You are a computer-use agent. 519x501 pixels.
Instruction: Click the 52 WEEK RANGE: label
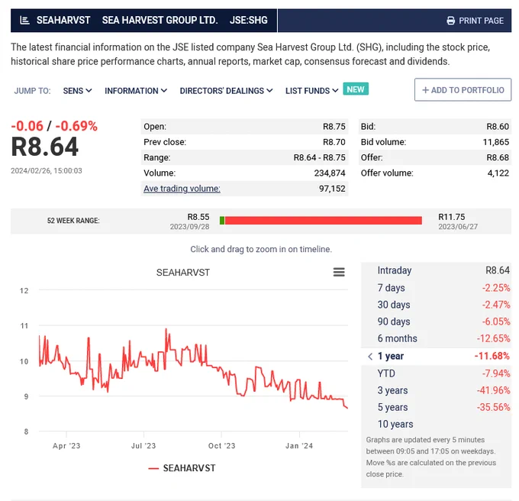coord(73,221)
